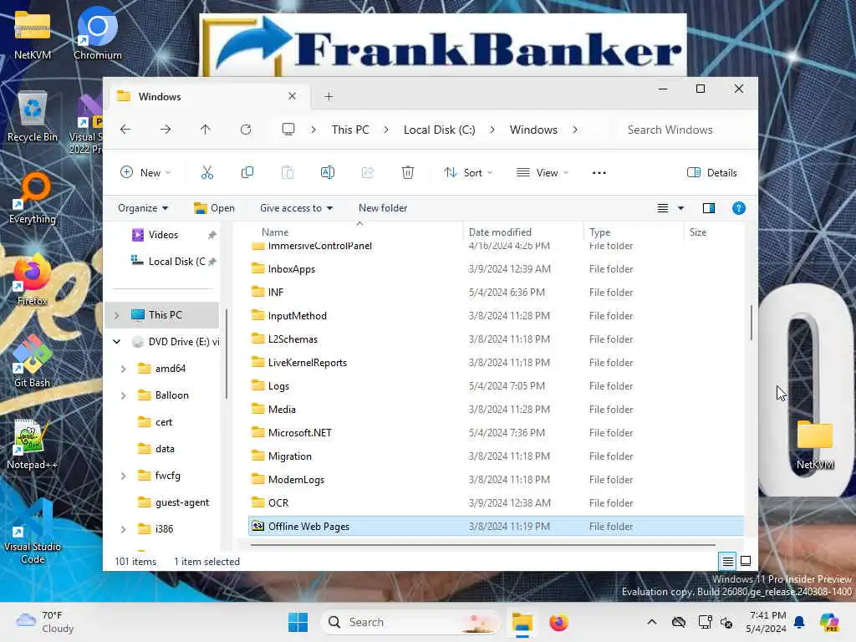Open the See more ellipsis menu

[x=599, y=172]
